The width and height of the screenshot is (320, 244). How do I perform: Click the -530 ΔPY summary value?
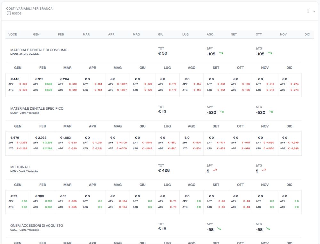[x=212, y=113]
